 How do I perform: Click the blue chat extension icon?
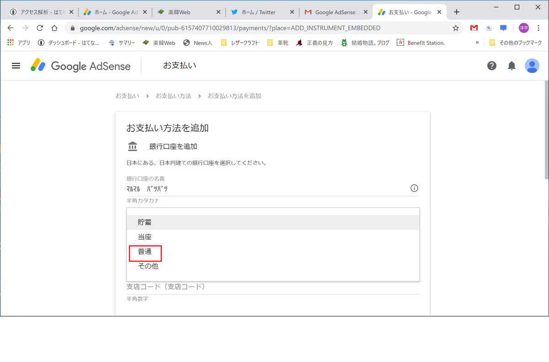click(503, 28)
